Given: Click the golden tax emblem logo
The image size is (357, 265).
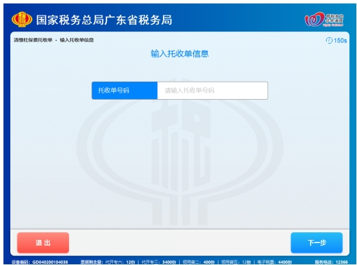Looking at the screenshot, I should 22,19.
